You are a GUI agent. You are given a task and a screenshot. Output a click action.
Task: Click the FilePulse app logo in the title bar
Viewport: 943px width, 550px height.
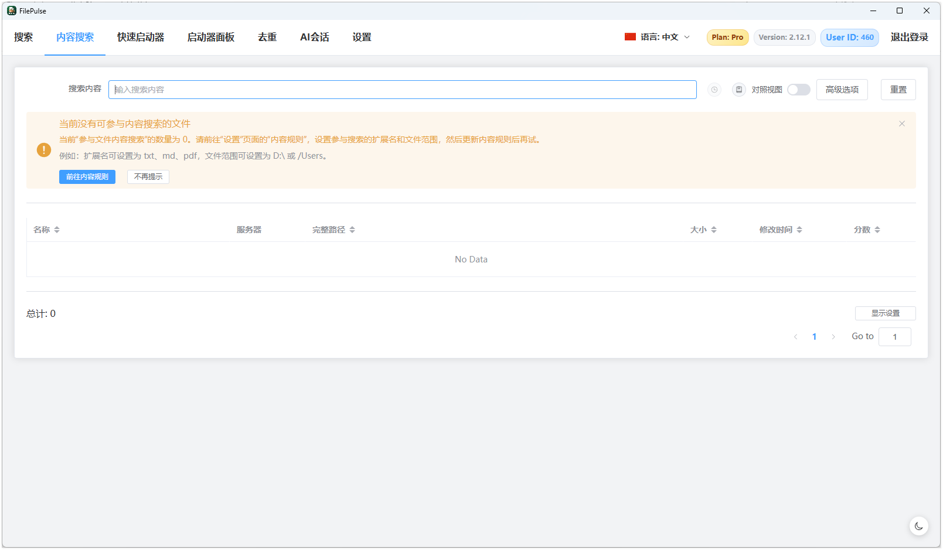(x=11, y=11)
